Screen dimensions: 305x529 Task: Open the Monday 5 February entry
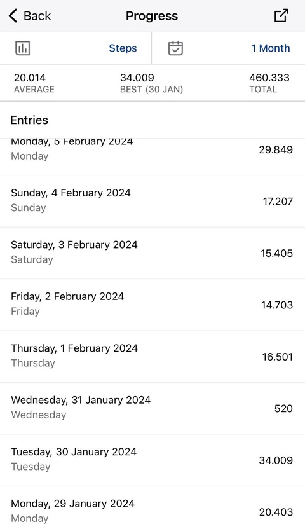tap(152, 156)
